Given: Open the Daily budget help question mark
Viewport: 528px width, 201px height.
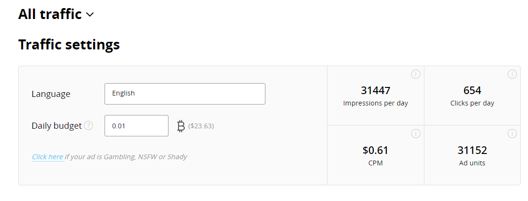Looking at the screenshot, I should 88,126.
